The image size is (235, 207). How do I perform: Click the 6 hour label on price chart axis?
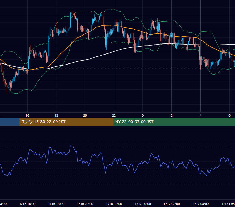229,116
